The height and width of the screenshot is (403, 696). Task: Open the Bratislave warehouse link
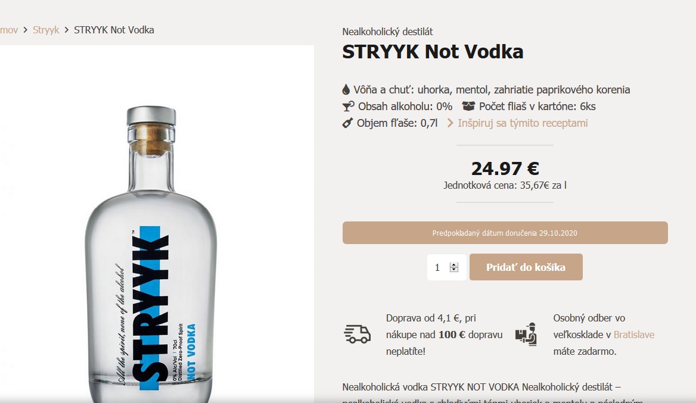633,335
